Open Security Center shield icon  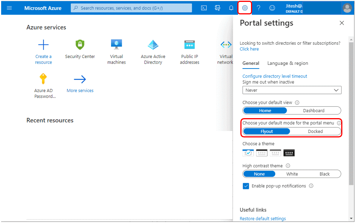pyautogui.click(x=80, y=45)
